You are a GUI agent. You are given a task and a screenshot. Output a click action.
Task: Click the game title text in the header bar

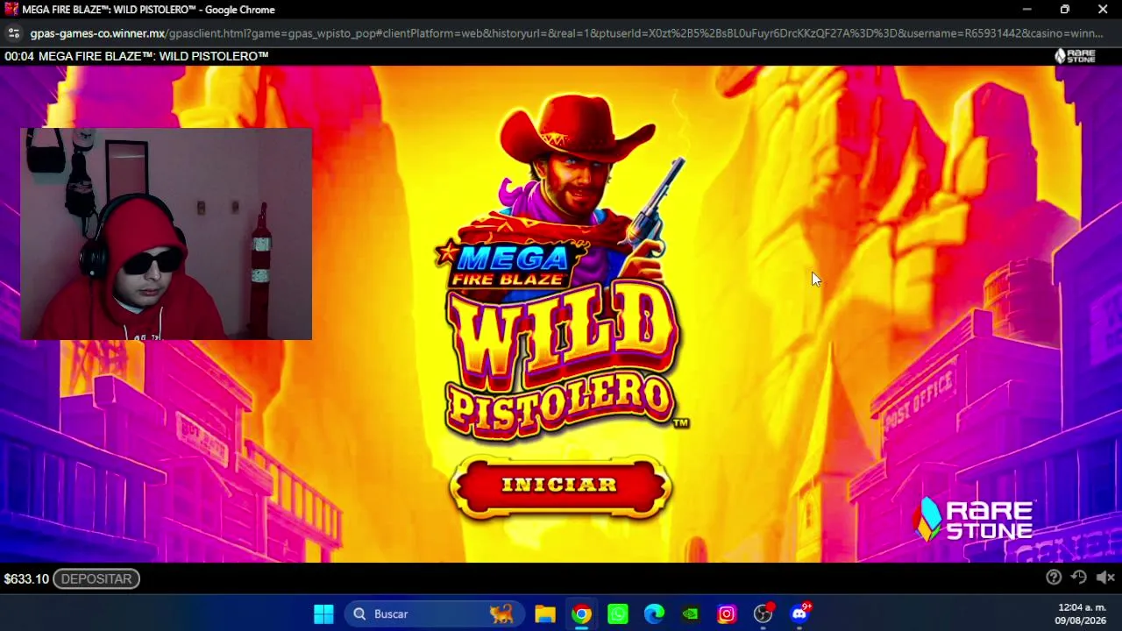tap(153, 56)
